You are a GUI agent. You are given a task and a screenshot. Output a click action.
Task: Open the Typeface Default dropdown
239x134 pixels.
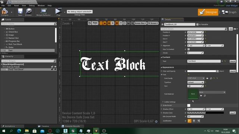tap(196, 82)
